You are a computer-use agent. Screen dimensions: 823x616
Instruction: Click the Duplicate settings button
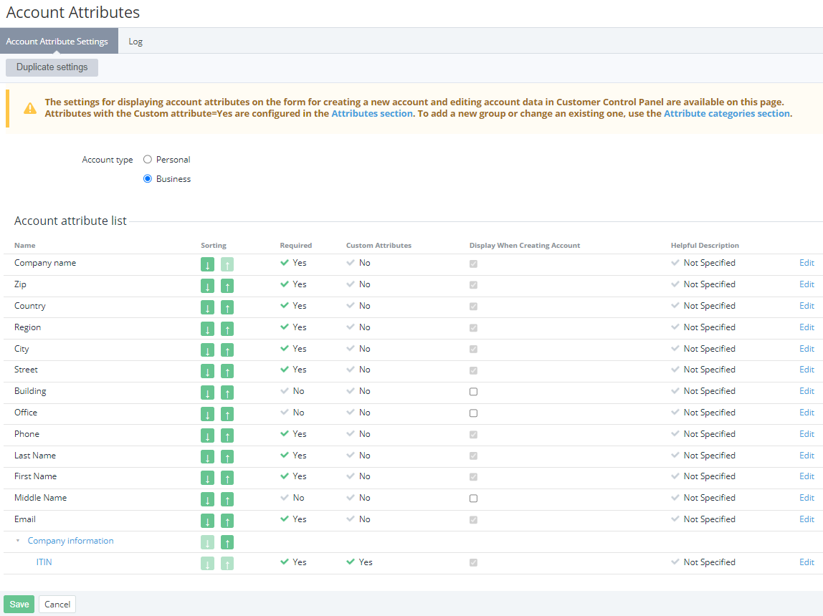52,67
